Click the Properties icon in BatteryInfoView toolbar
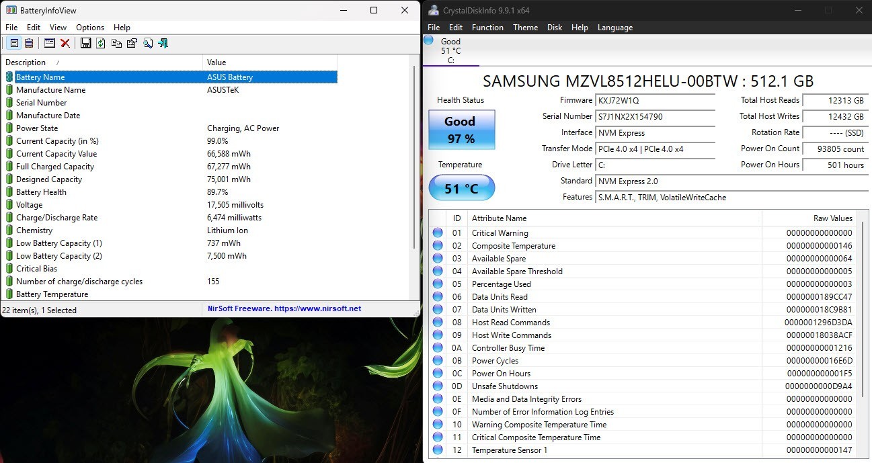The height and width of the screenshot is (463, 872). pyautogui.click(x=132, y=43)
